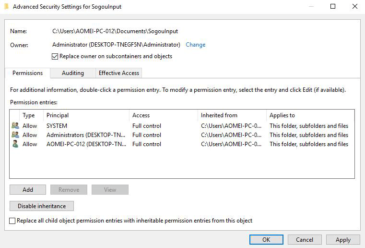Confirm with the OK button
The height and width of the screenshot is (248, 365).
(266, 240)
